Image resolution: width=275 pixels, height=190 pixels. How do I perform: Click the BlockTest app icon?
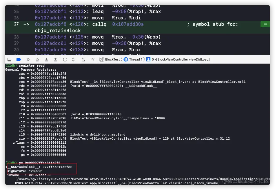pos(102,59)
